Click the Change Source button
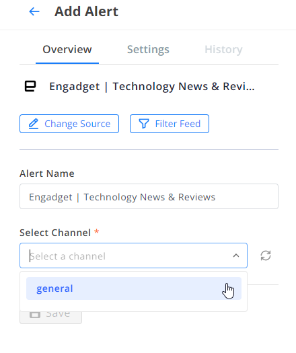The image size is (296, 353). (69, 124)
